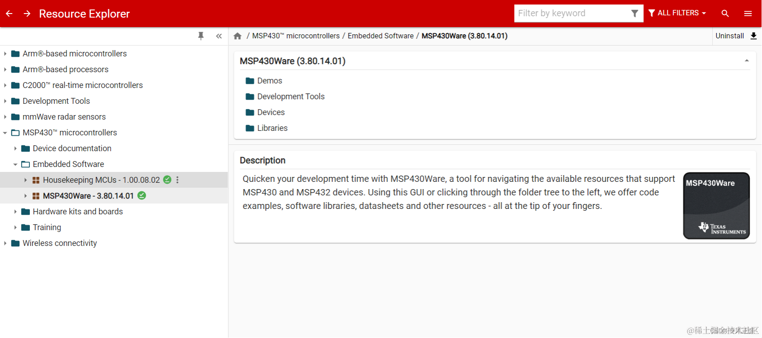Select Training in tree
Viewport: 762px width, 338px height.
point(47,227)
